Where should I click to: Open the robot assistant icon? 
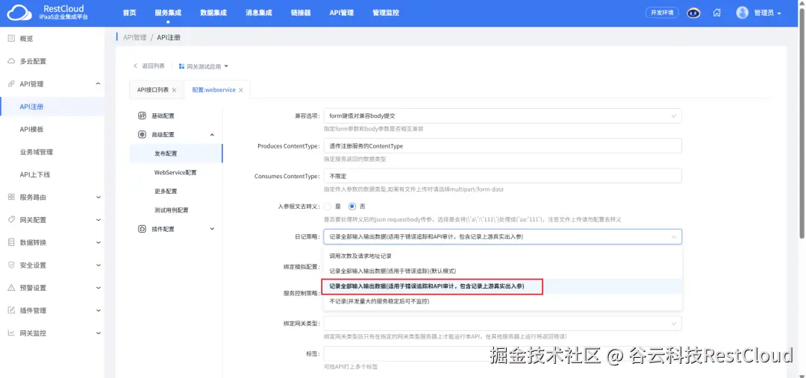pyautogui.click(x=694, y=13)
